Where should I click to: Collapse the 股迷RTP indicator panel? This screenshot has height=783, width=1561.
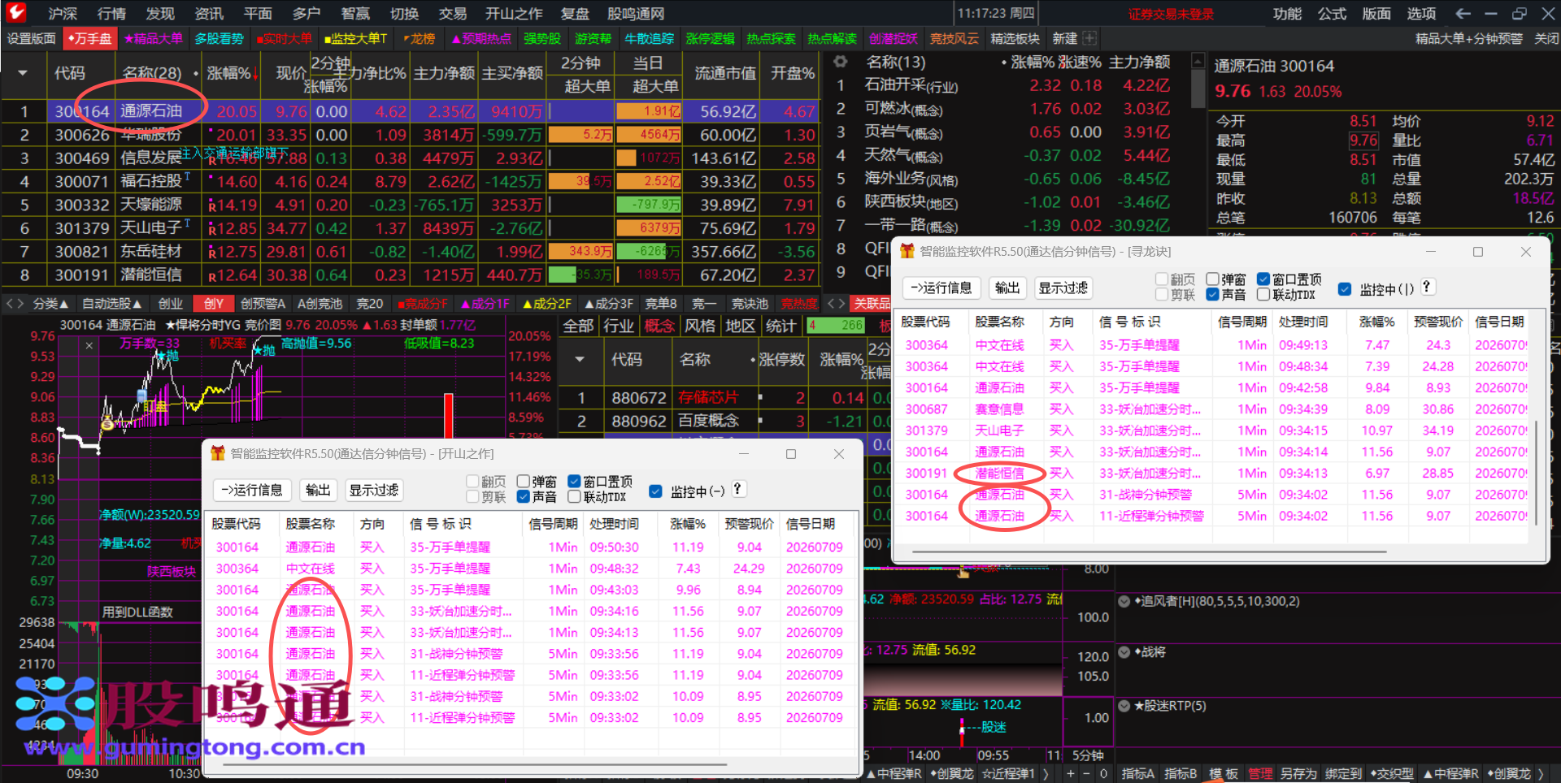click(x=1124, y=706)
